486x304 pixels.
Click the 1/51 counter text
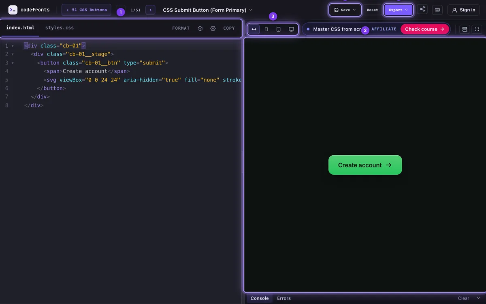pyautogui.click(x=136, y=10)
